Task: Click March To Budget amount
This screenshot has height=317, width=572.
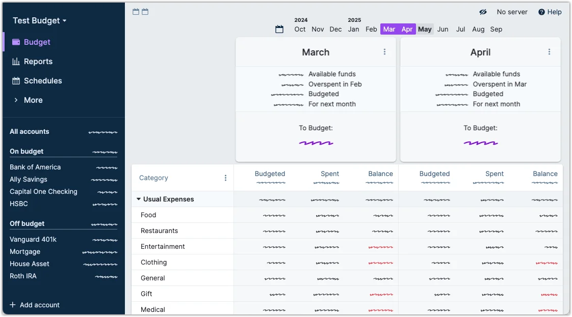Action: point(316,143)
